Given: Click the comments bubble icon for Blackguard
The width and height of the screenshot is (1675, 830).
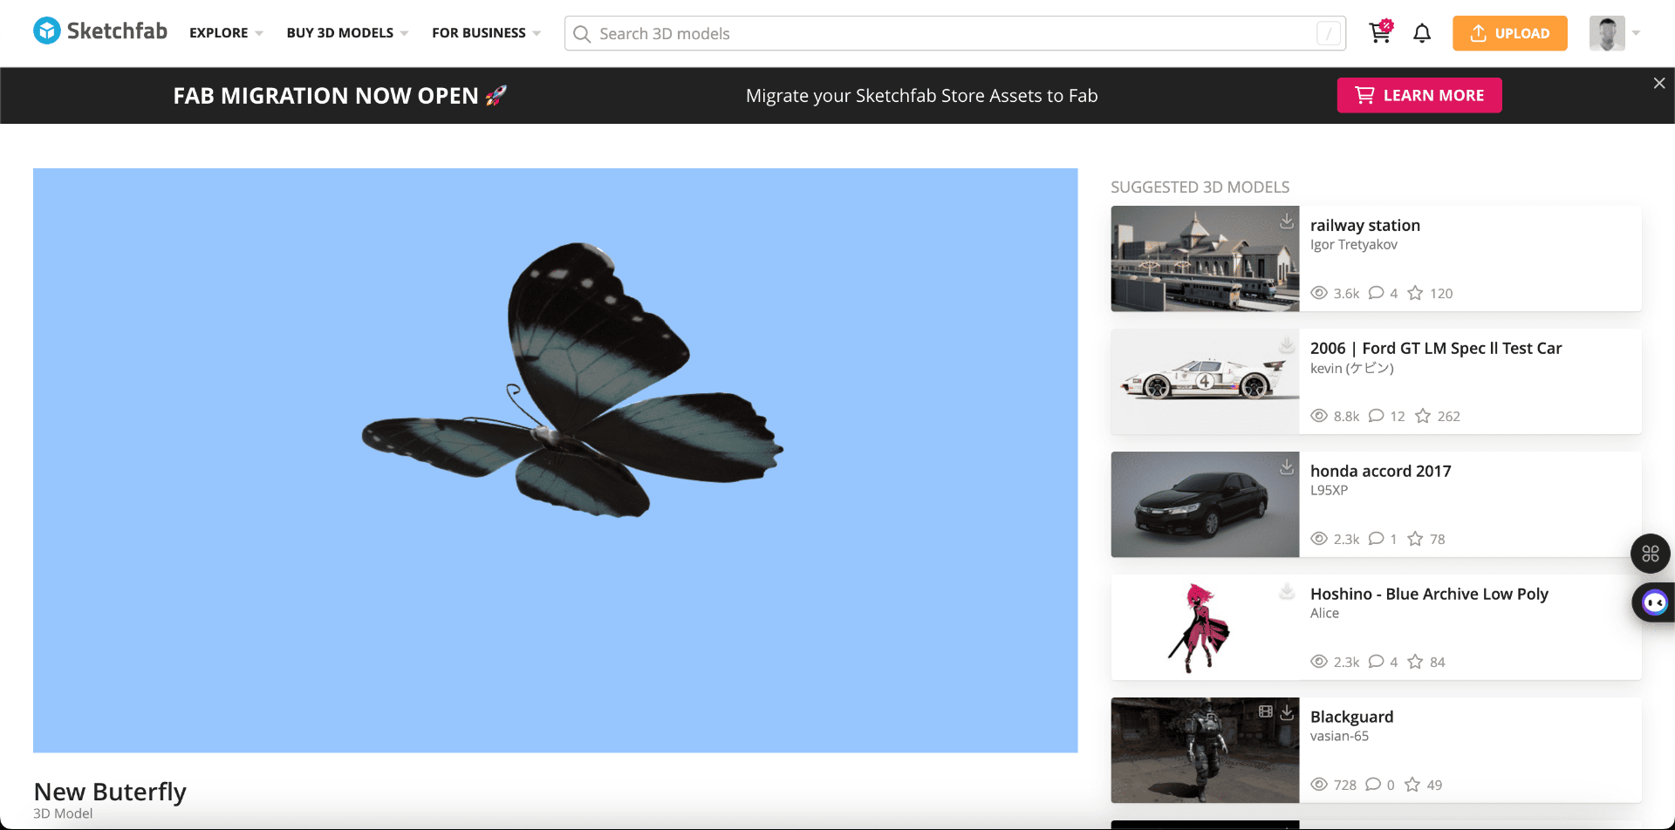Looking at the screenshot, I should point(1373,785).
